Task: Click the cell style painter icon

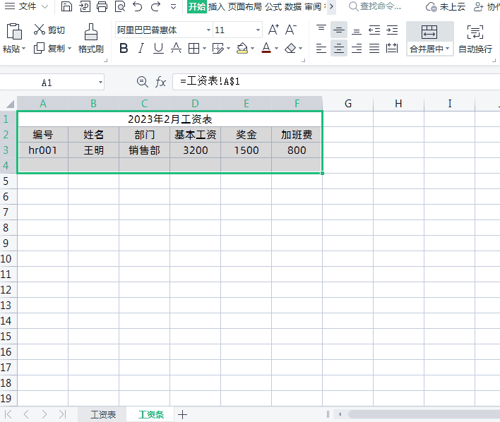Action: [218, 48]
